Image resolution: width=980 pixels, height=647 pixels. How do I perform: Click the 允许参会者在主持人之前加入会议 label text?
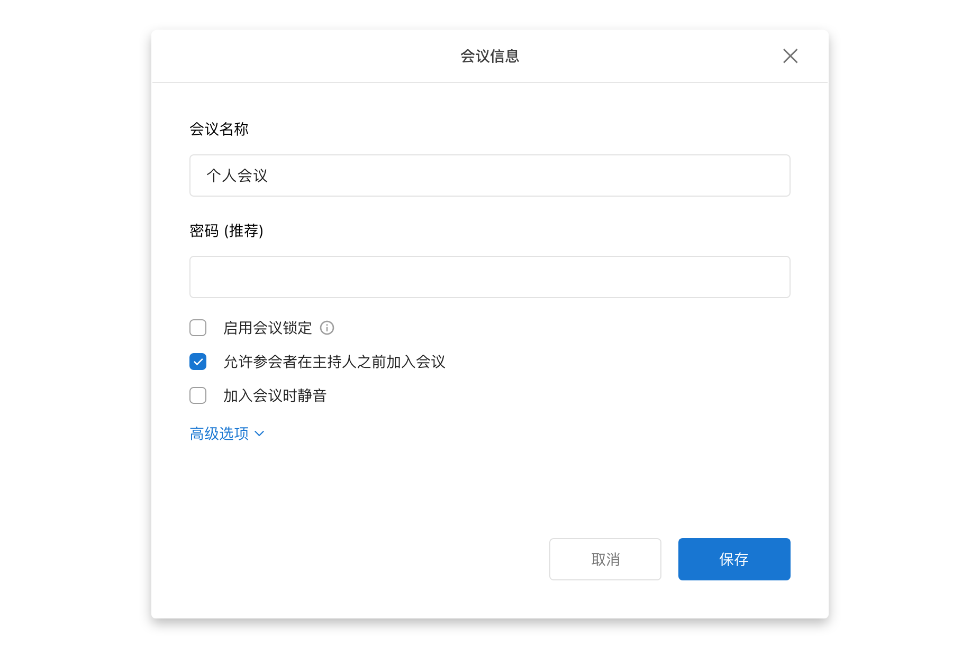click(x=334, y=362)
